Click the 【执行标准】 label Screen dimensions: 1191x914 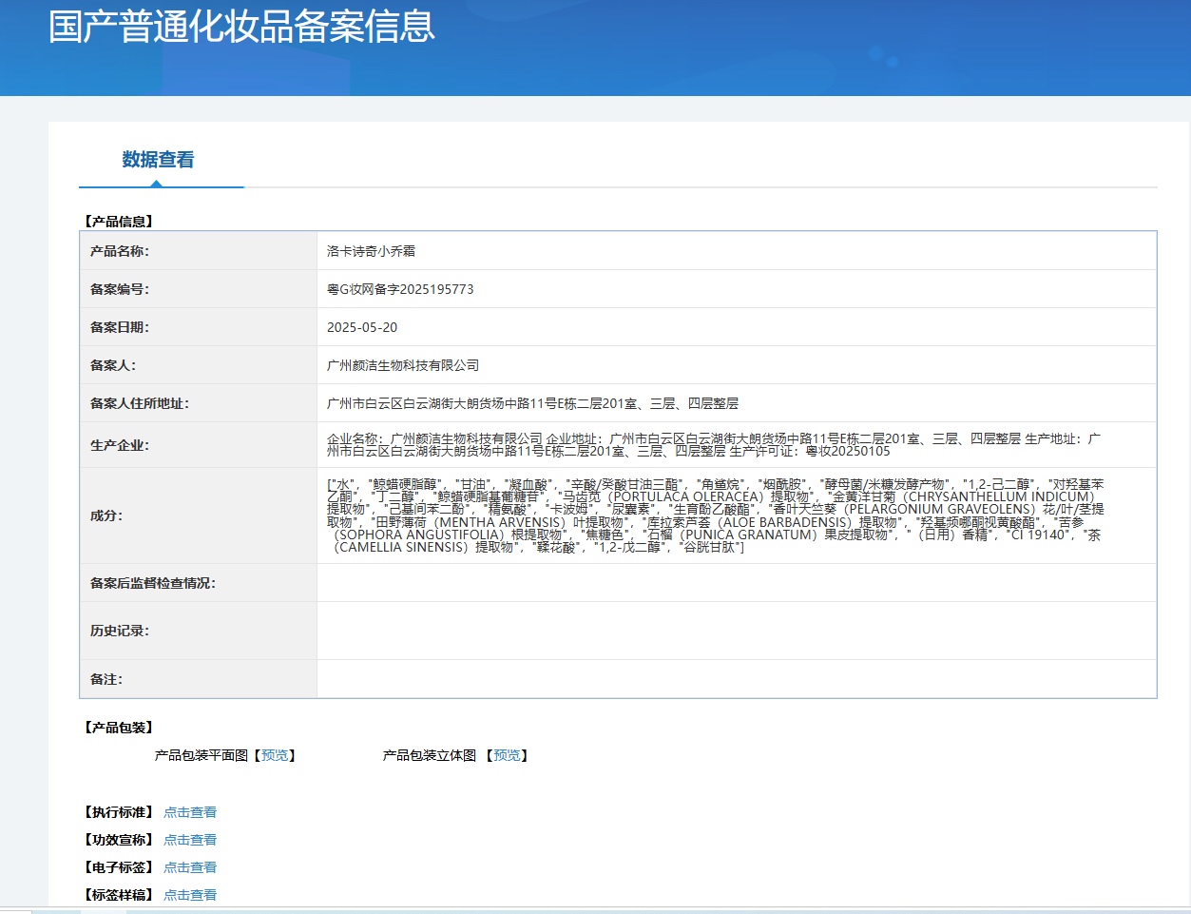(119, 812)
